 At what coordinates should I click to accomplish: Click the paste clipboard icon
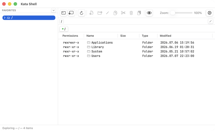tap(139, 13)
